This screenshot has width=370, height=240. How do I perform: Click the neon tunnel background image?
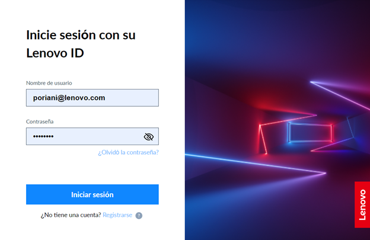(277, 120)
